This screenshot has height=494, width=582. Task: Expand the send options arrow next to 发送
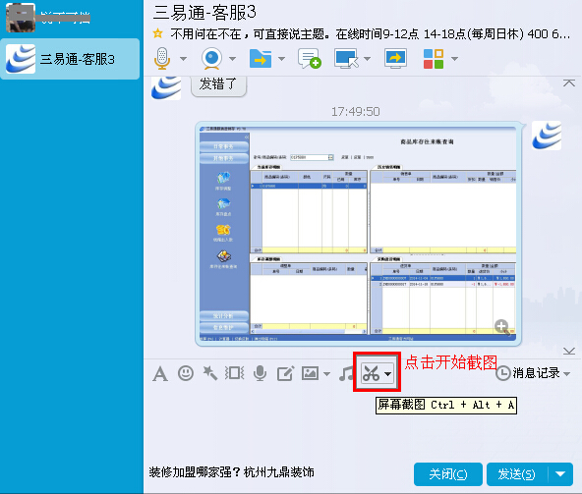coord(560,474)
